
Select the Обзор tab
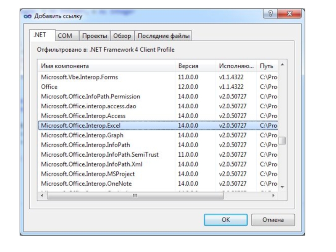click(x=122, y=36)
